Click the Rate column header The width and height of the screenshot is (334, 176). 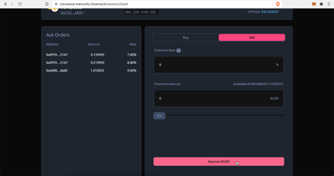pyautogui.click(x=133, y=44)
